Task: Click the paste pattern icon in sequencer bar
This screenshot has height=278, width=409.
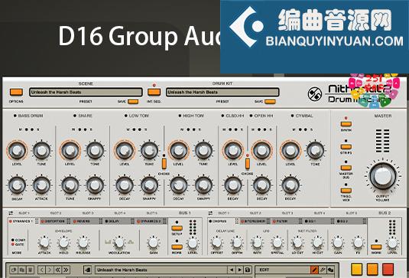Action: coord(22,270)
